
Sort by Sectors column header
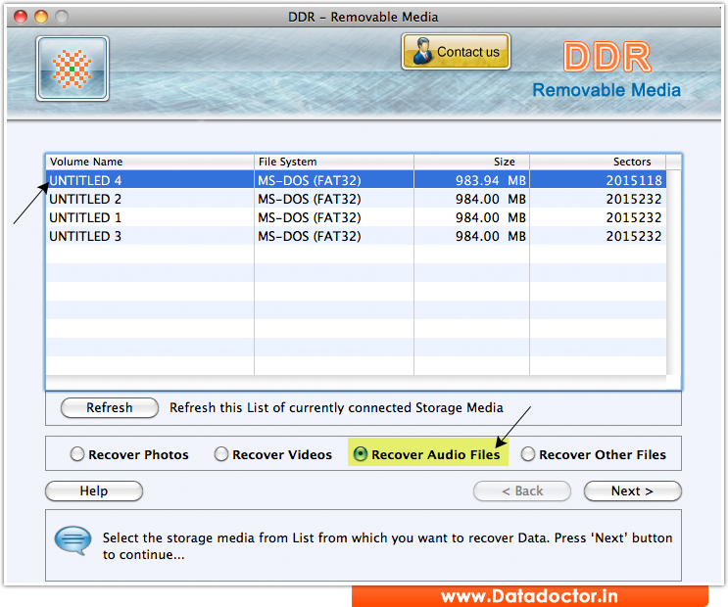pyautogui.click(x=598, y=162)
